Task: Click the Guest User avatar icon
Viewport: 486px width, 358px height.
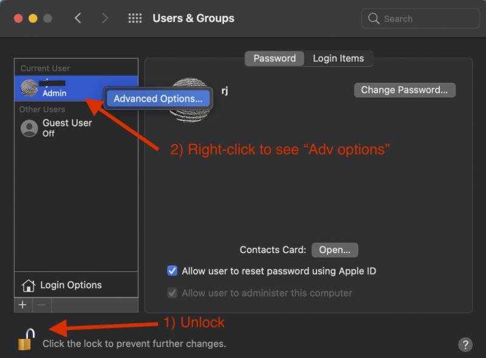Action: tap(29, 128)
